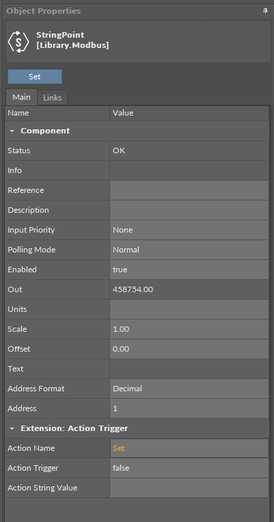This screenshot has width=274, height=522.
Task: Edit the Scale value 1.00
Action: [189, 329]
